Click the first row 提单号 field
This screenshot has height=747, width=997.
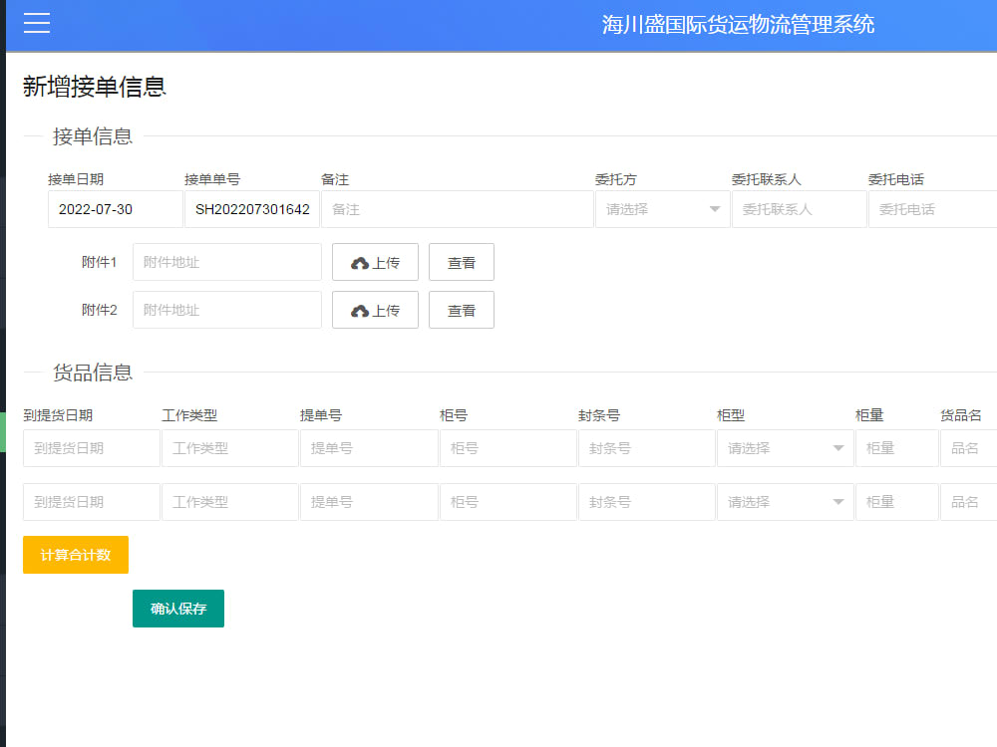(x=369, y=448)
